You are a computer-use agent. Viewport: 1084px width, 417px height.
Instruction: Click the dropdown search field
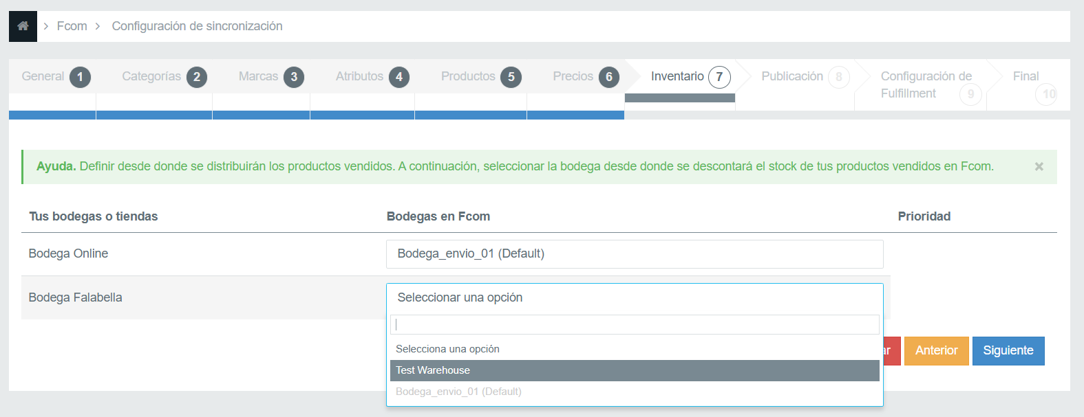pyautogui.click(x=634, y=324)
